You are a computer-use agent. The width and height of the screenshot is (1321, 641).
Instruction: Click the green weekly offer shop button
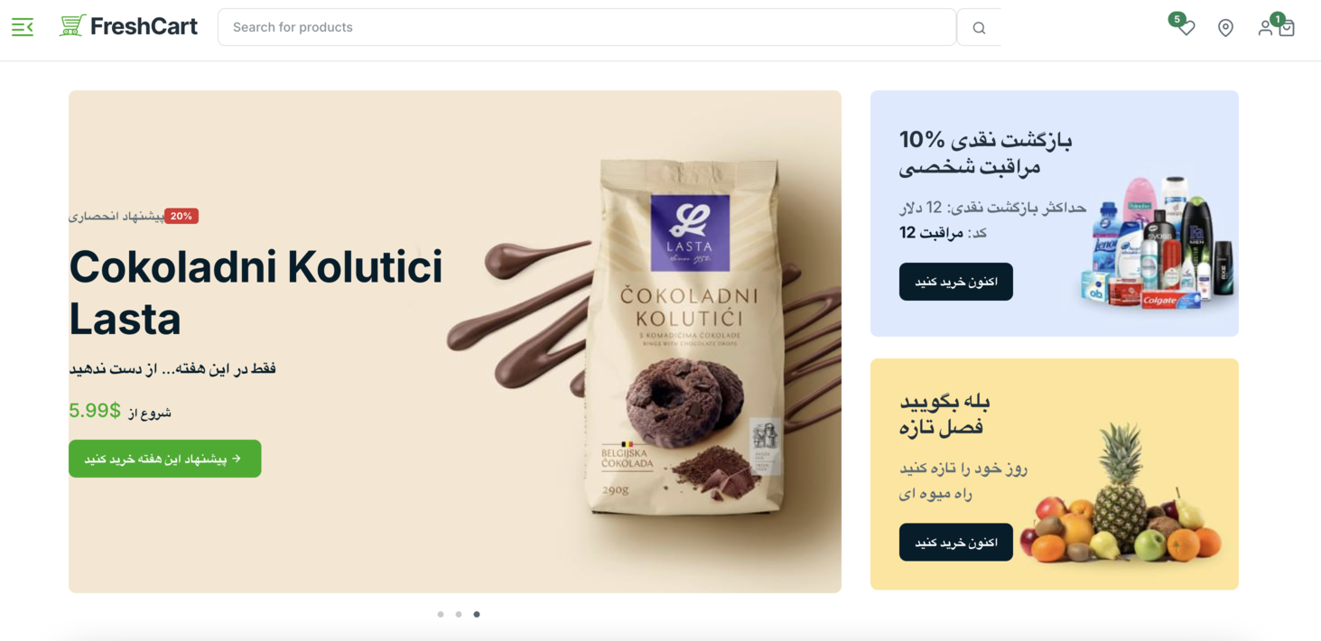click(x=165, y=459)
